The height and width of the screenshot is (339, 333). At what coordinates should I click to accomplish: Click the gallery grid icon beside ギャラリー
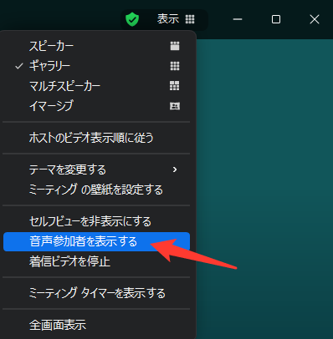175,66
